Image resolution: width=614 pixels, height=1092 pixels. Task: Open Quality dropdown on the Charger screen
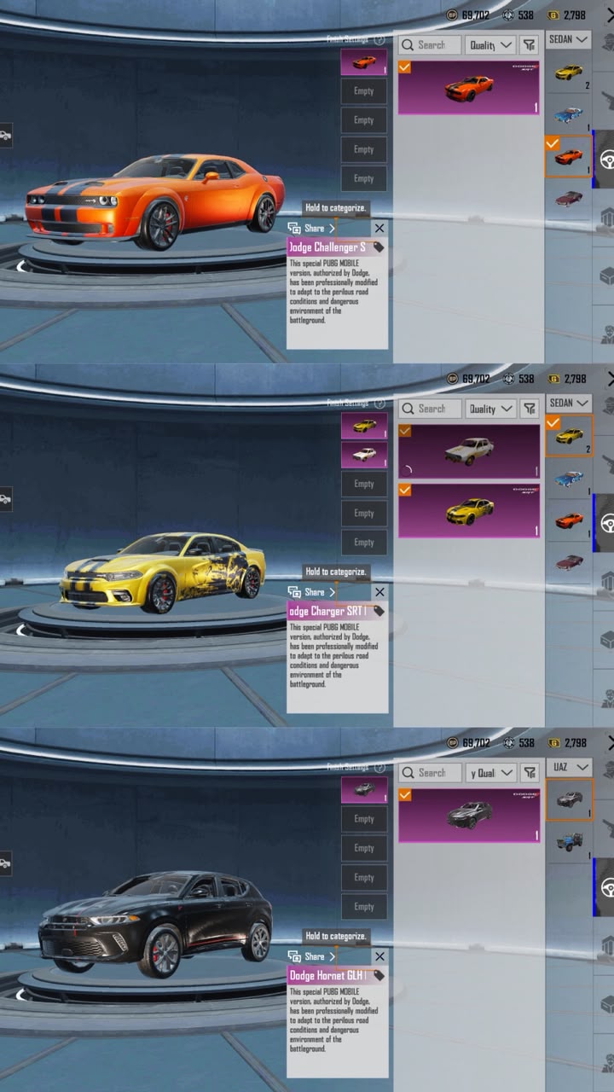[x=491, y=409]
